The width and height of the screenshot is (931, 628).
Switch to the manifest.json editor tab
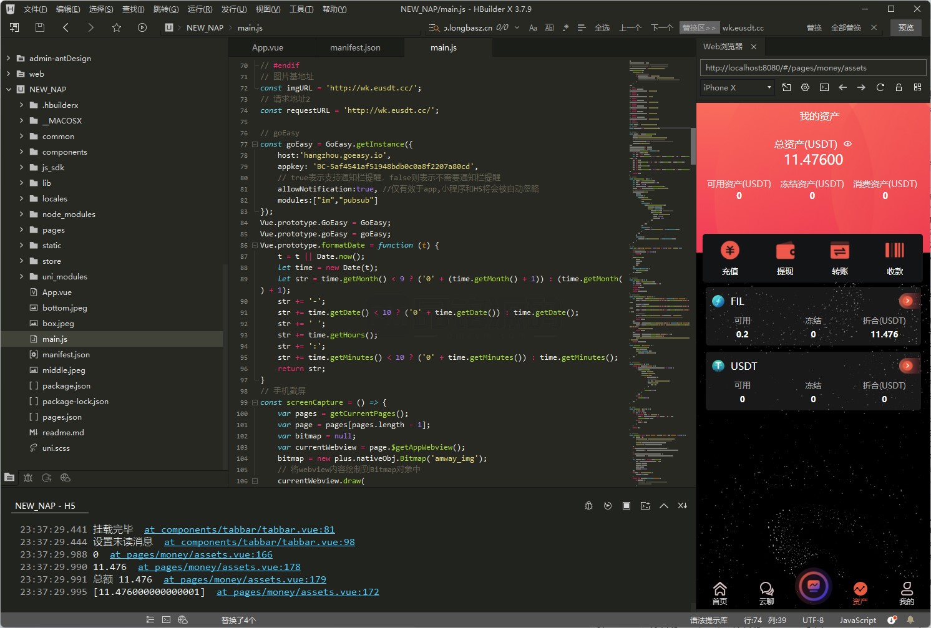pos(355,47)
